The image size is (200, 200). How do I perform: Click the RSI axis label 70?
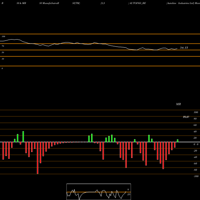(3, 46)
